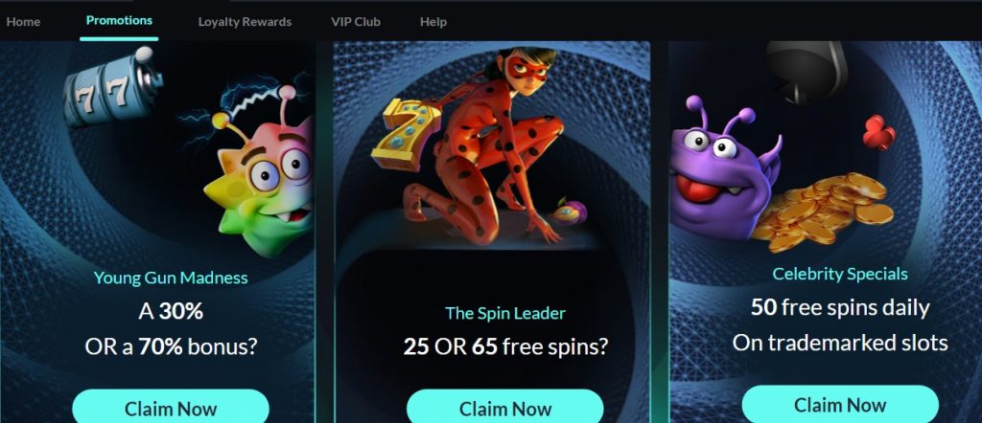Open the Celebrity Specials title link
982x423 pixels.
(840, 274)
